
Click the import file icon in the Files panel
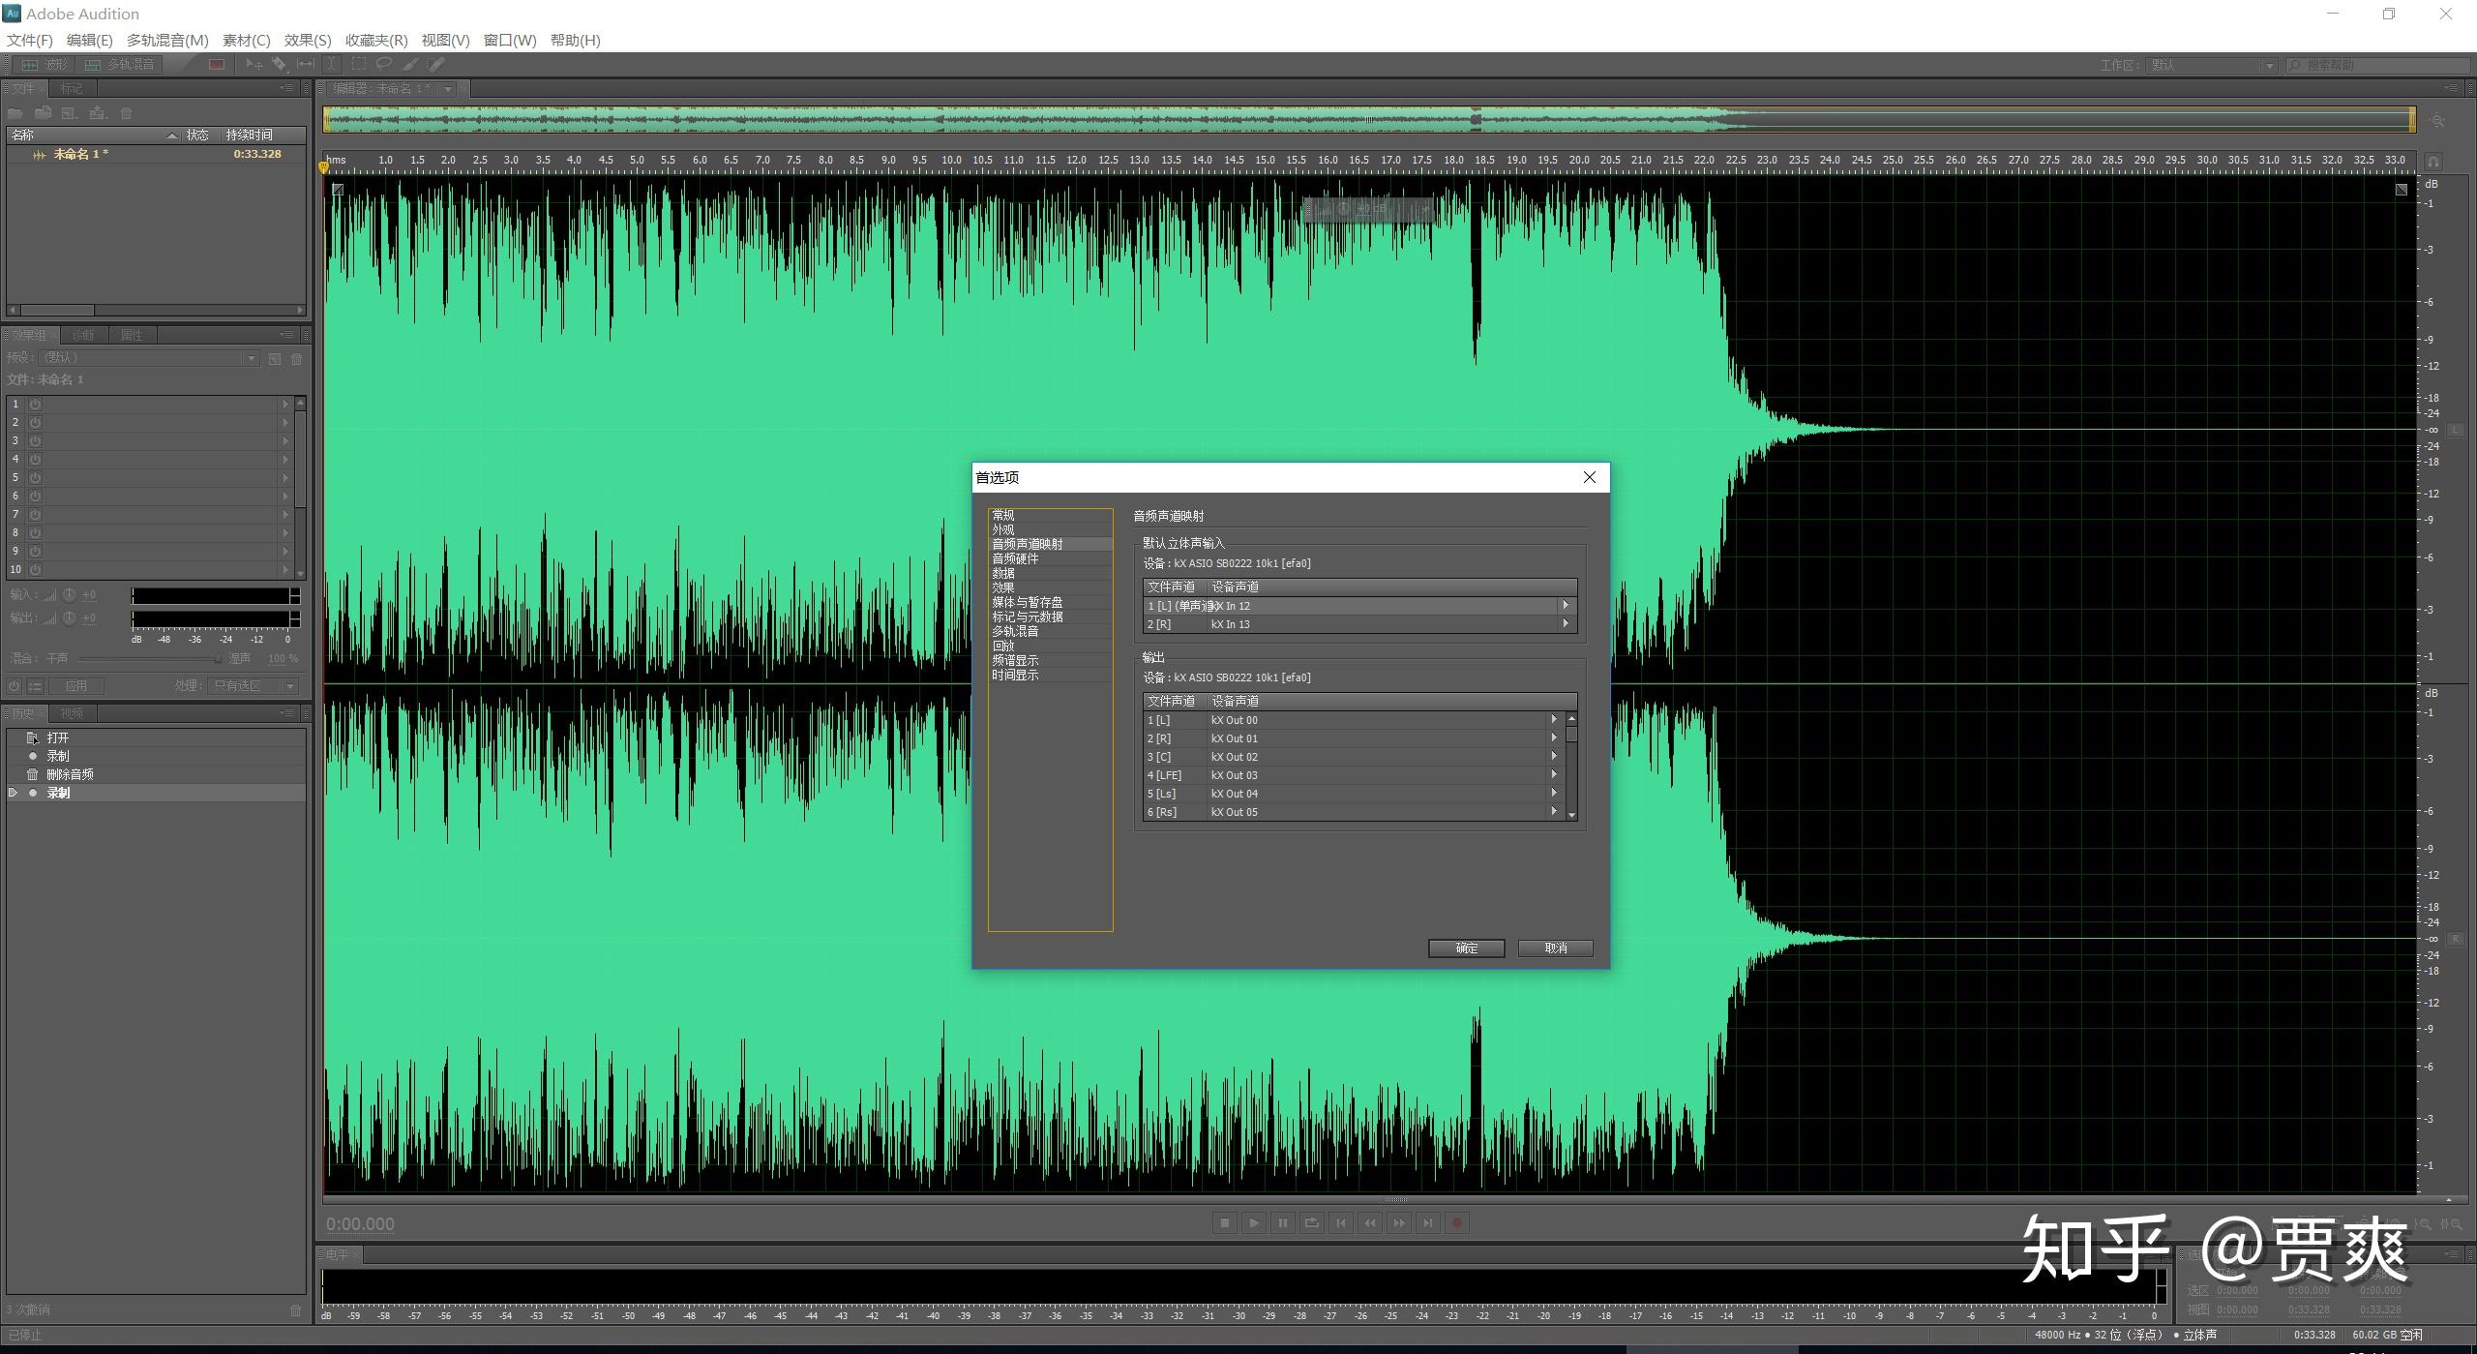click(x=43, y=113)
